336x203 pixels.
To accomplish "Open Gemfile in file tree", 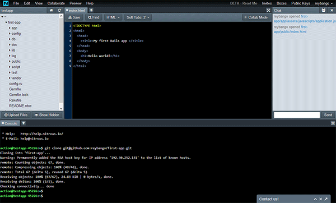I will pos(15,89).
